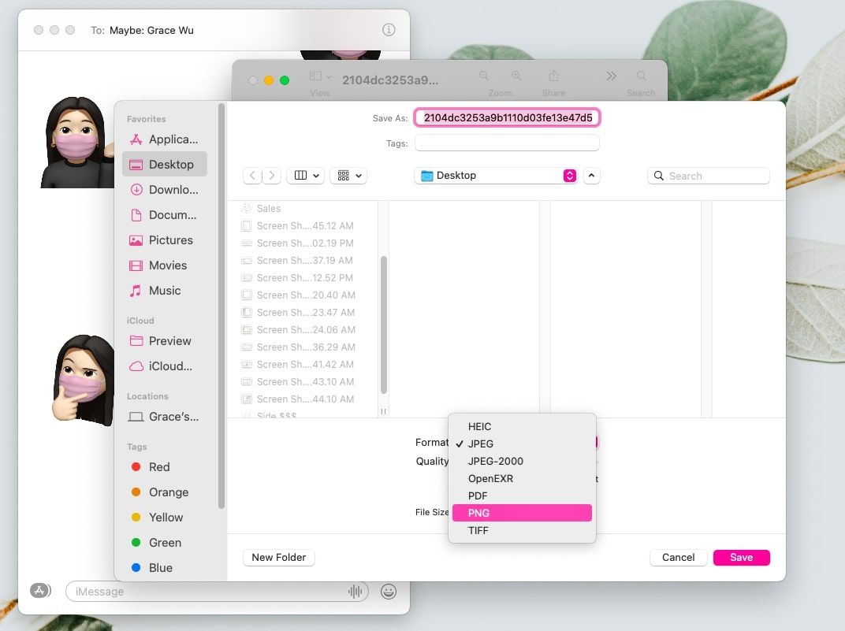Select the Yellow tag

[165, 518]
